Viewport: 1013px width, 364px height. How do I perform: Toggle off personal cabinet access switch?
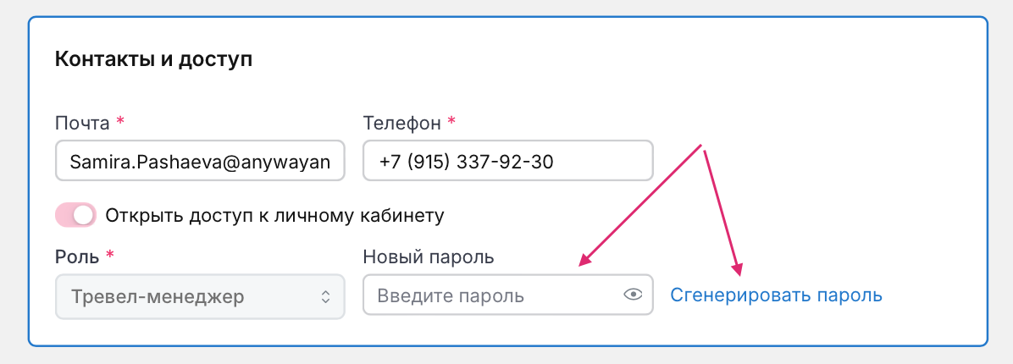[76, 215]
